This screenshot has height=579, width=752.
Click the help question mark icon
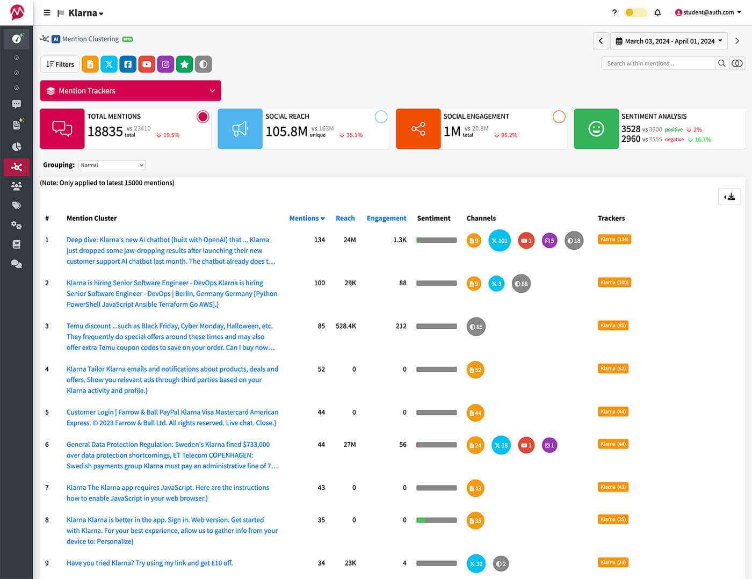pos(614,12)
